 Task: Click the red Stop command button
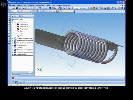coord(13,78)
